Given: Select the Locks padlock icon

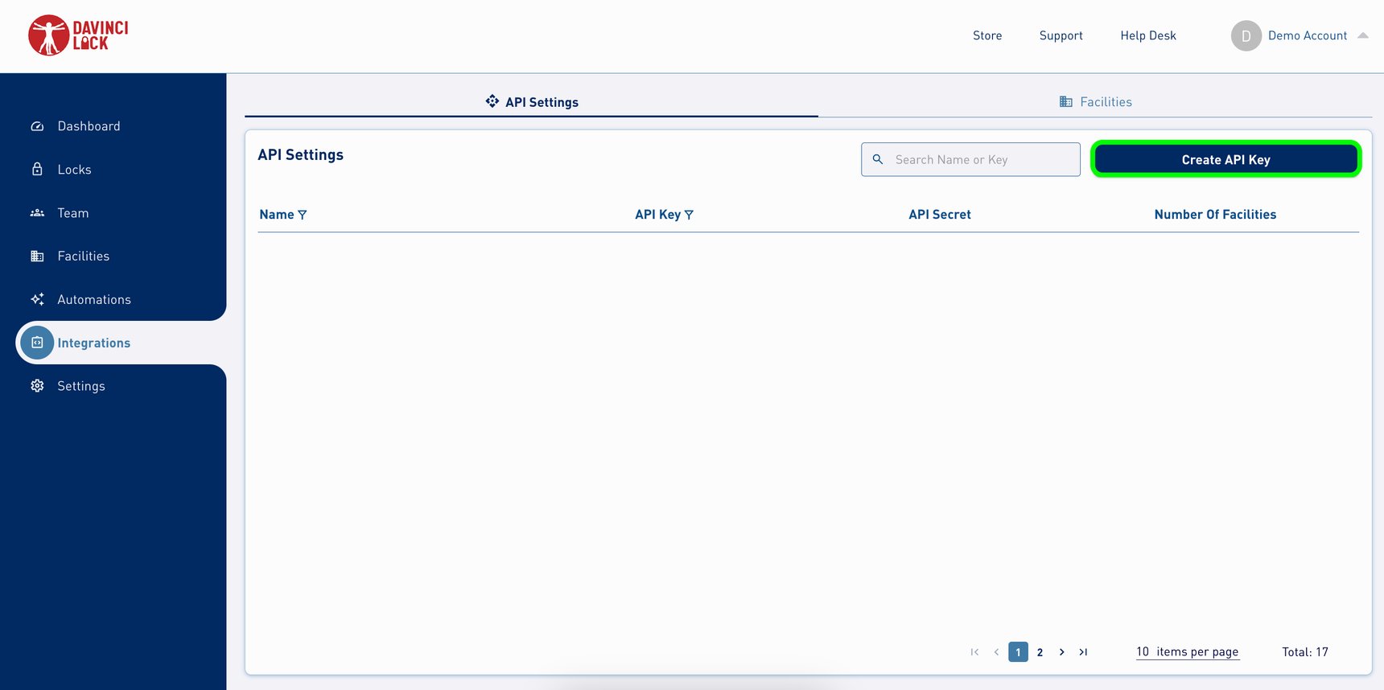Looking at the screenshot, I should [37, 170].
